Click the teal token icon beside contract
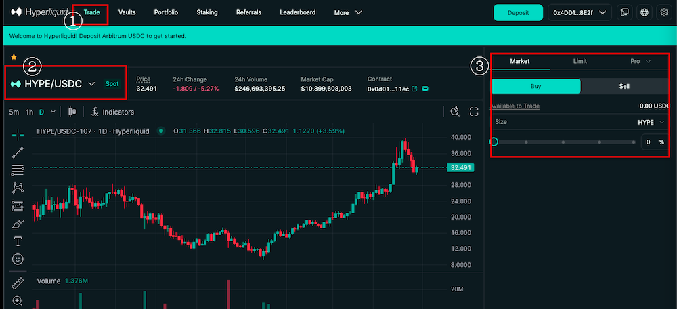The height and width of the screenshot is (309, 677). (x=425, y=89)
